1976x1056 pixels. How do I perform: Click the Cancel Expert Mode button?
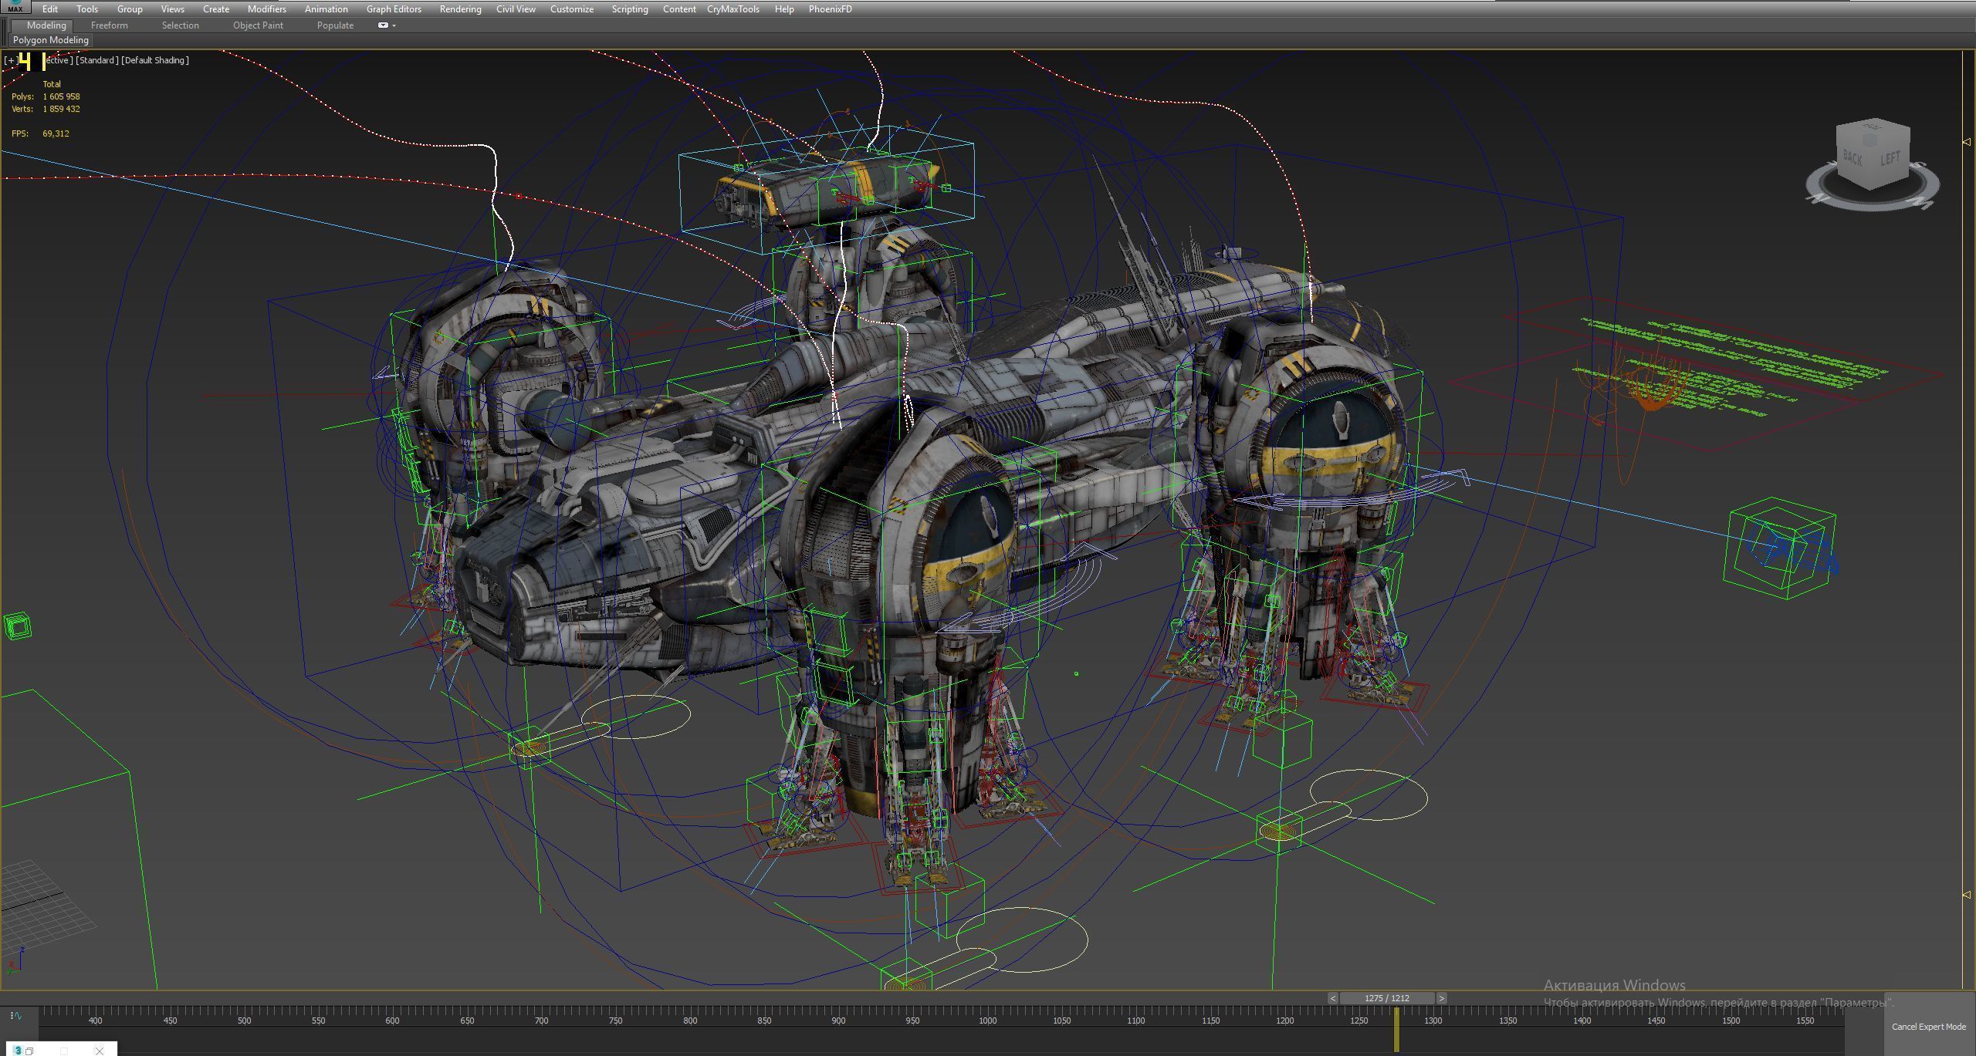pyautogui.click(x=1928, y=1027)
